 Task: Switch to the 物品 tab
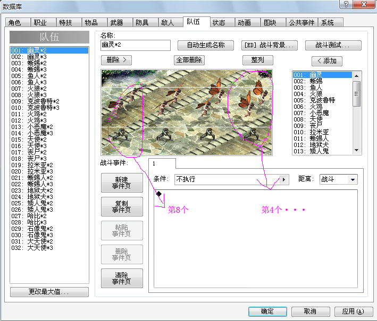pyautogui.click(x=94, y=23)
